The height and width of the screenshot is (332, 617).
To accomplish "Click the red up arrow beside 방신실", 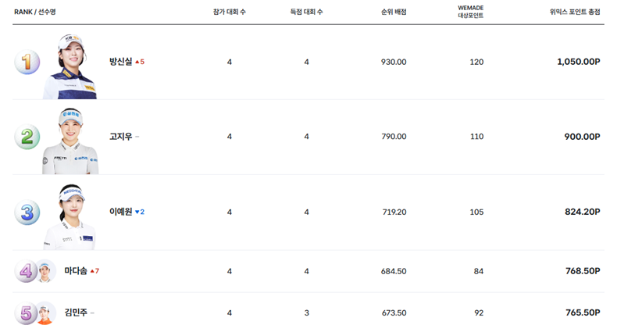I will (137, 62).
